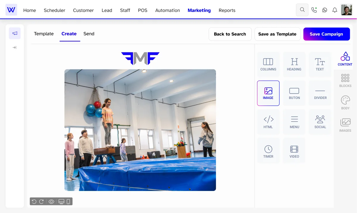Select the Social content block

point(320,122)
